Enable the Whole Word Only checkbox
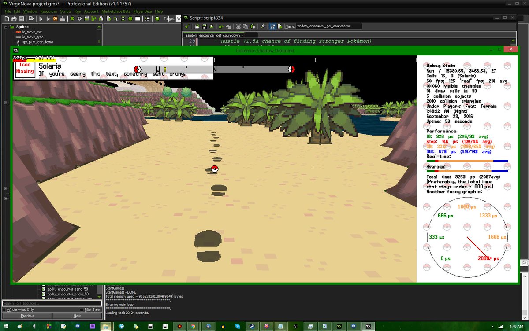The height and width of the screenshot is (331, 529). [4, 310]
